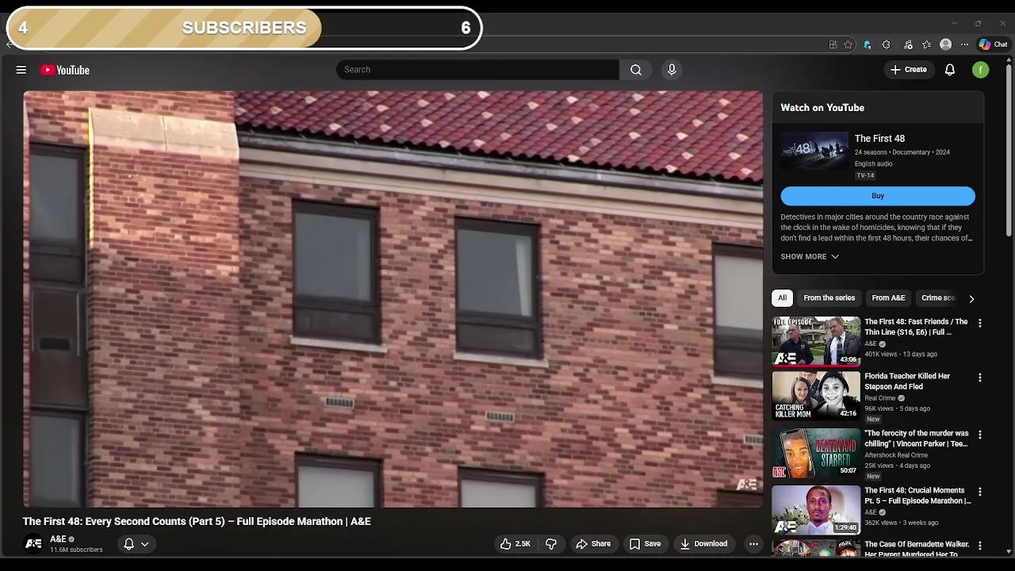Screen dimensions: 1015x571
Task: Save video to a playlist
Action: 645,544
